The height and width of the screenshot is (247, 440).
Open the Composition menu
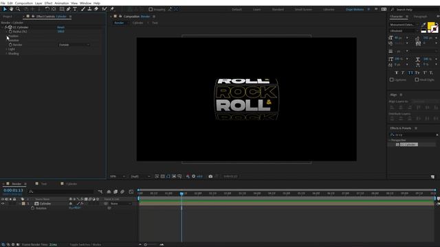click(24, 3)
